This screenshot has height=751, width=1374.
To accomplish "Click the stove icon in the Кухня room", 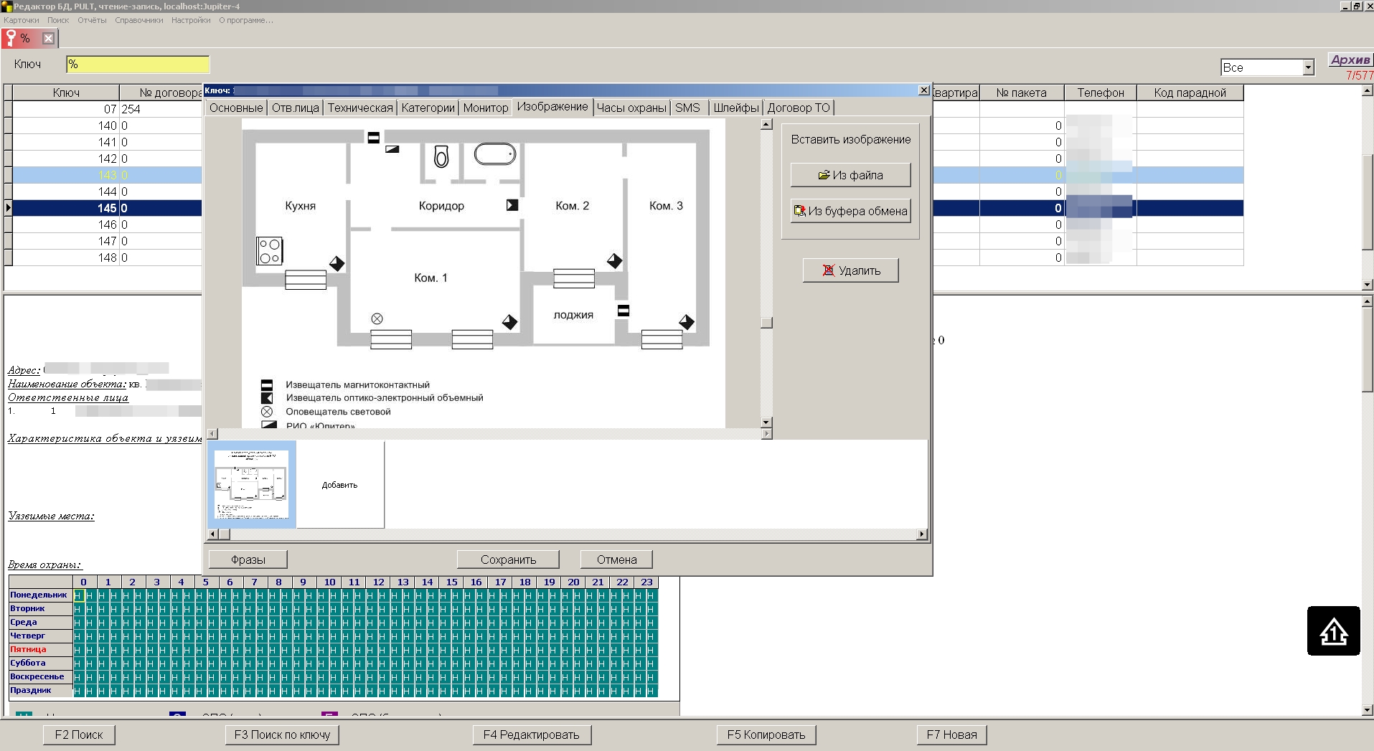I will click(x=270, y=251).
